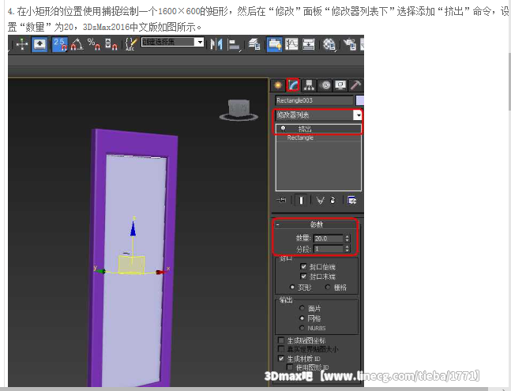Enable 生成贴图坐标 checkbox

pyautogui.click(x=281, y=340)
